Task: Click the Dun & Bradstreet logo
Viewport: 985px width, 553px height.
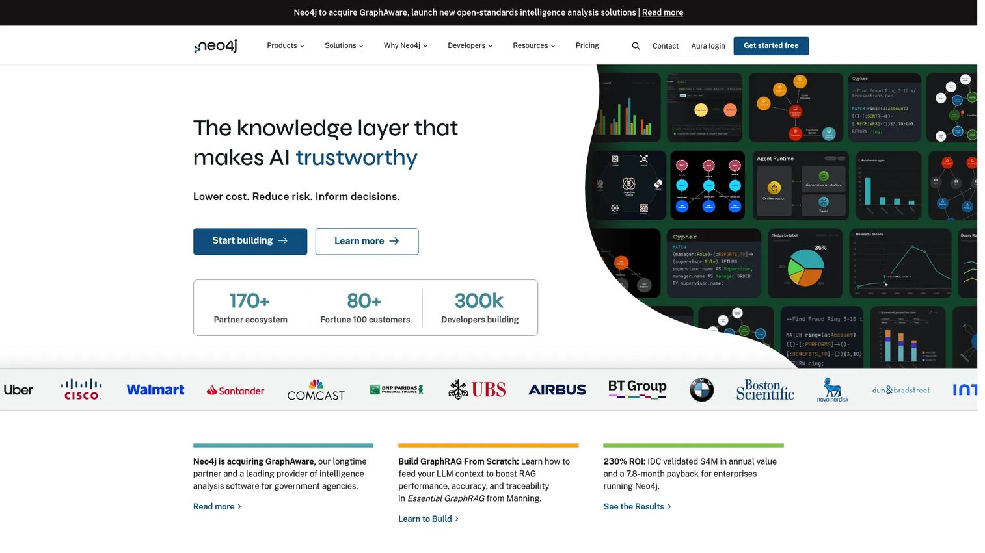Action: coord(901,390)
